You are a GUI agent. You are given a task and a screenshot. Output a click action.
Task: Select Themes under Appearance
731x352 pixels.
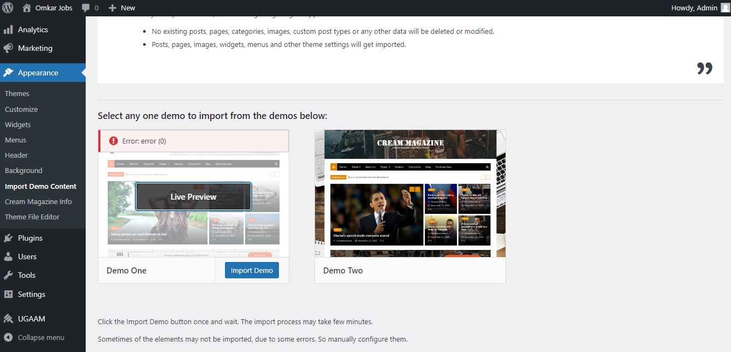[x=17, y=93]
